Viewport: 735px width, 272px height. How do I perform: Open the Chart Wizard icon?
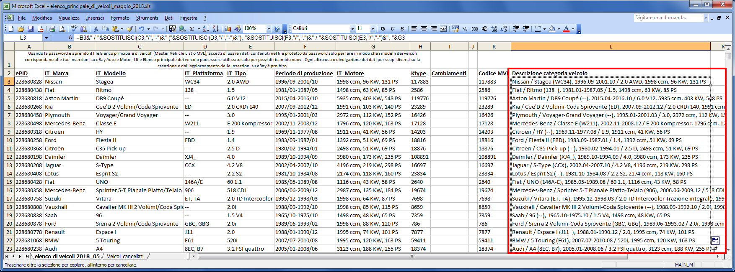[228, 29]
